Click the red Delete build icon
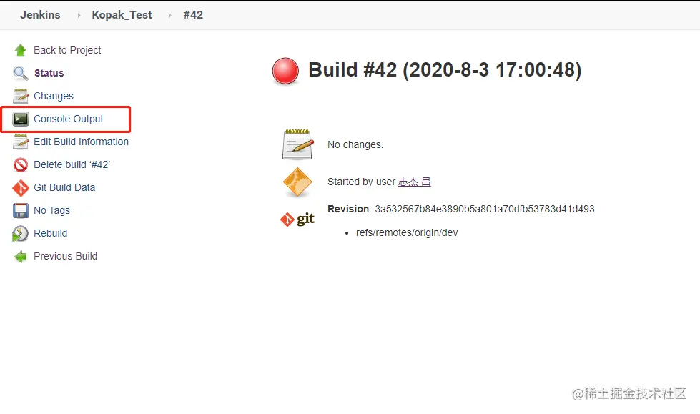The width and height of the screenshot is (700, 414). click(x=21, y=164)
